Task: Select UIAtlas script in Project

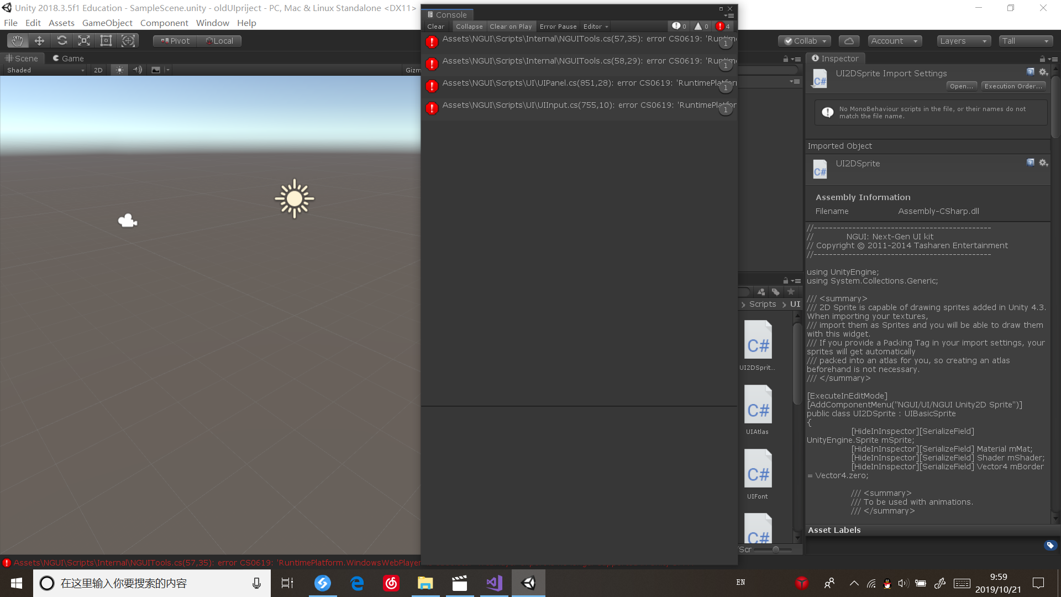Action: [758, 410]
